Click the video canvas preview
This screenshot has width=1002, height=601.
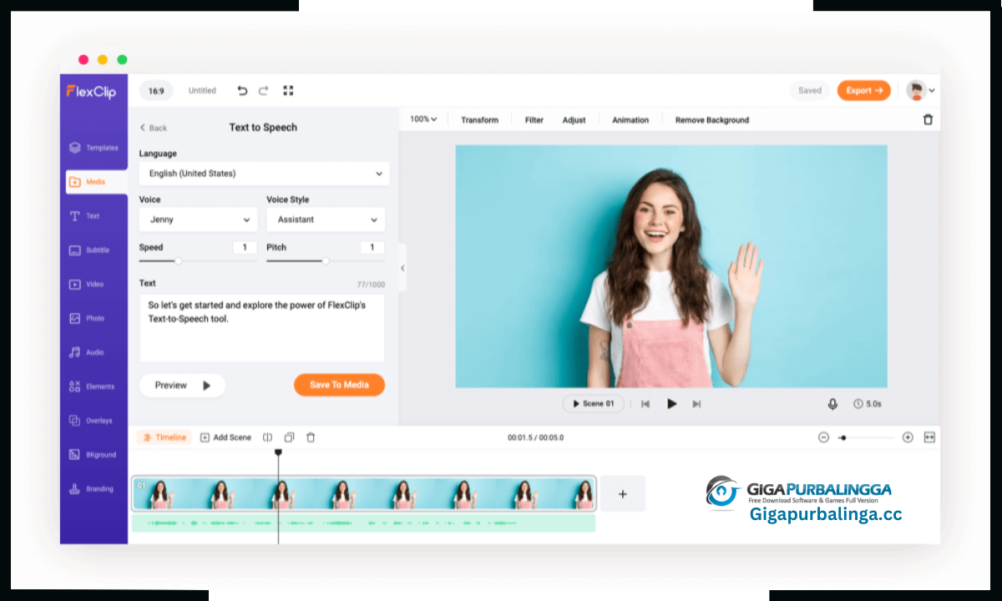pos(671,266)
